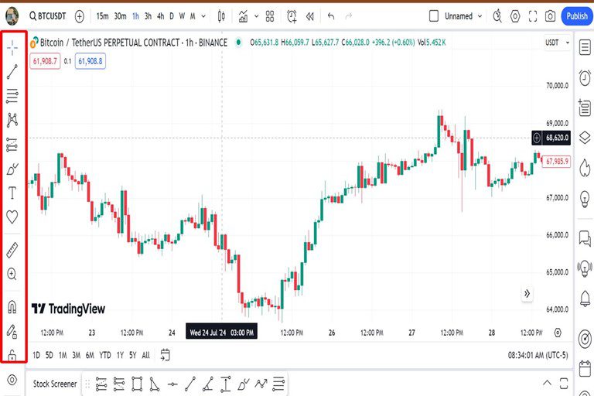Open indicator templates grid icon

(x=270, y=16)
